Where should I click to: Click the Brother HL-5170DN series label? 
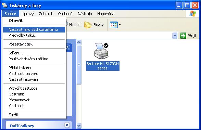pos(103,66)
